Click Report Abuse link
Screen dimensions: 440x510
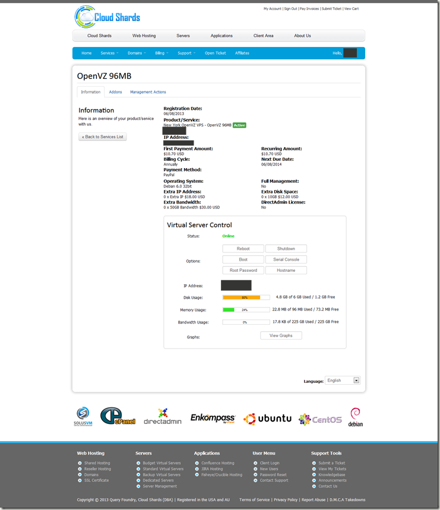click(314, 500)
